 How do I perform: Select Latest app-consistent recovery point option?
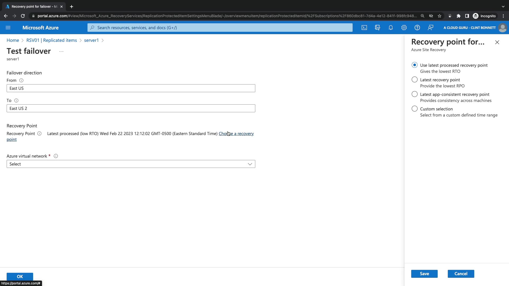tap(415, 94)
